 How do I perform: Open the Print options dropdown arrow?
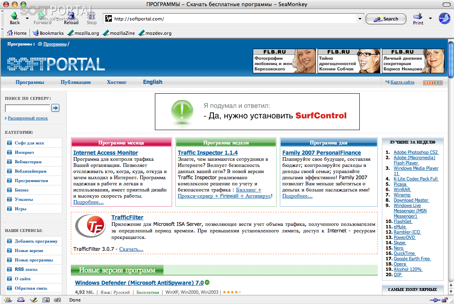pos(430,18)
